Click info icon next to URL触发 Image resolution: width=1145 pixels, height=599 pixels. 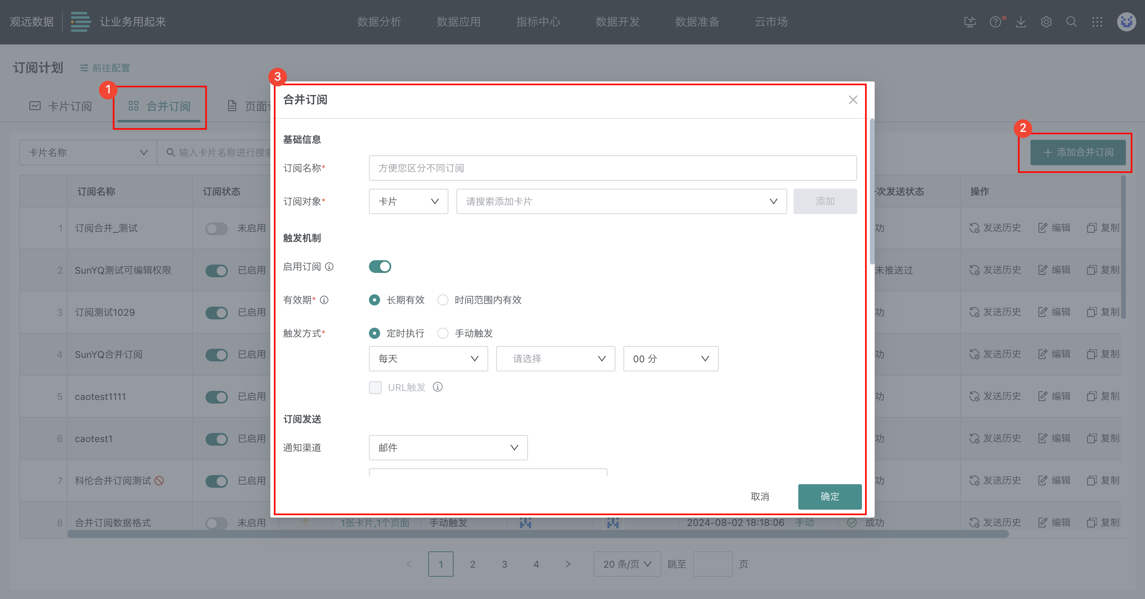coord(437,387)
